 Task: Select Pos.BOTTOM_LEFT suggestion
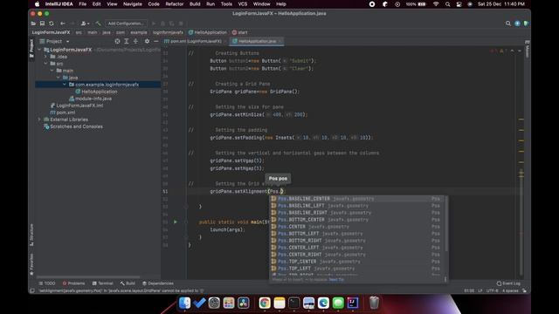click(357, 234)
